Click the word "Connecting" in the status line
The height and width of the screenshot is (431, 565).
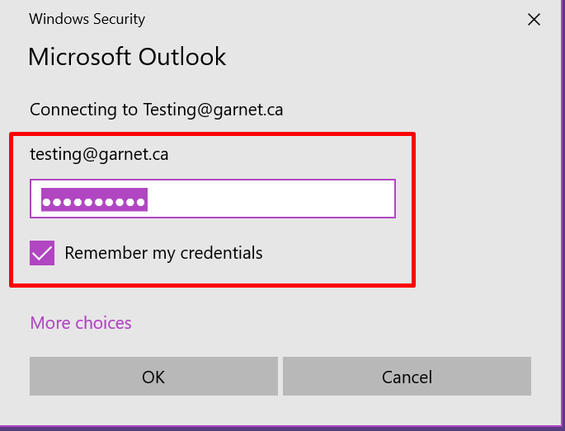[73, 110]
